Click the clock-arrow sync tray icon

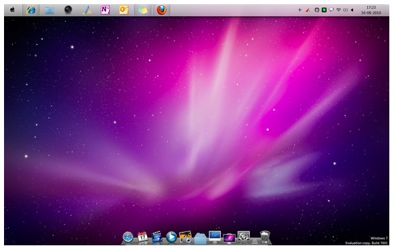tap(317, 10)
